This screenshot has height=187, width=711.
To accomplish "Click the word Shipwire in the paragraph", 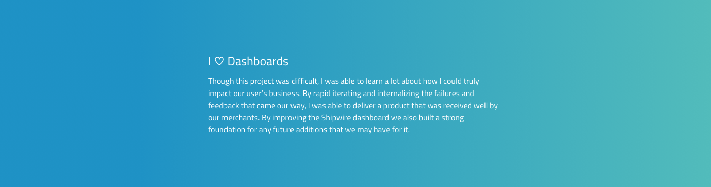I will [x=336, y=118].
